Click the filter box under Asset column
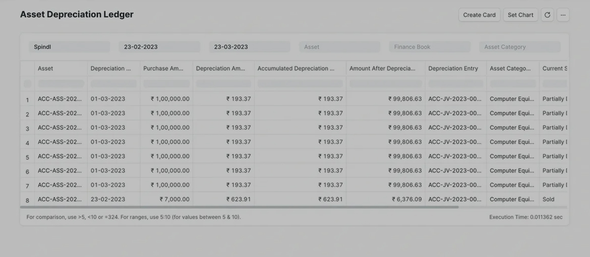590x257 pixels. tap(61, 83)
